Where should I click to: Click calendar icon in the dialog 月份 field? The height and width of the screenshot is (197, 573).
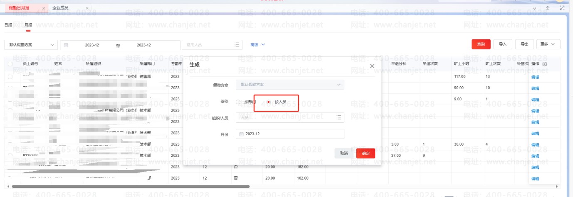(241, 134)
